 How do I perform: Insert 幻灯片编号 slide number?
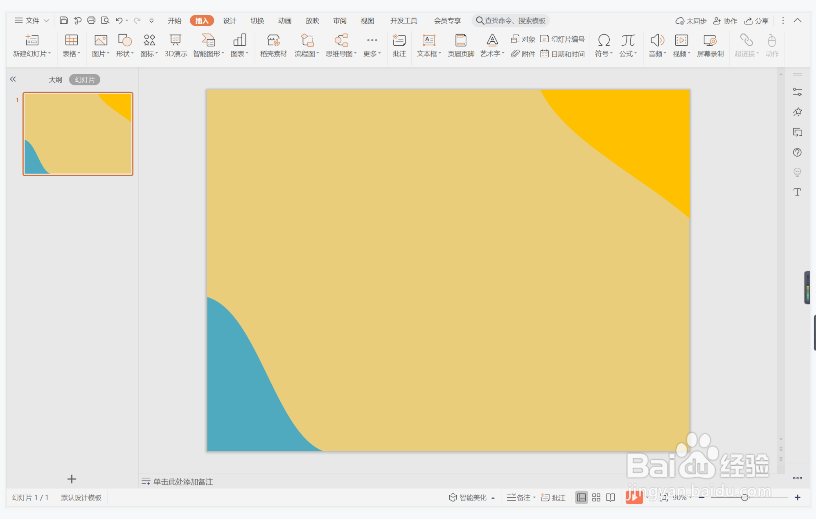(x=562, y=39)
